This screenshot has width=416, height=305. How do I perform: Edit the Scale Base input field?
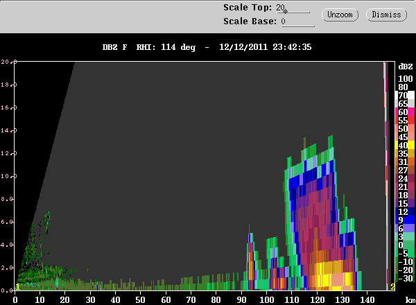click(x=297, y=21)
